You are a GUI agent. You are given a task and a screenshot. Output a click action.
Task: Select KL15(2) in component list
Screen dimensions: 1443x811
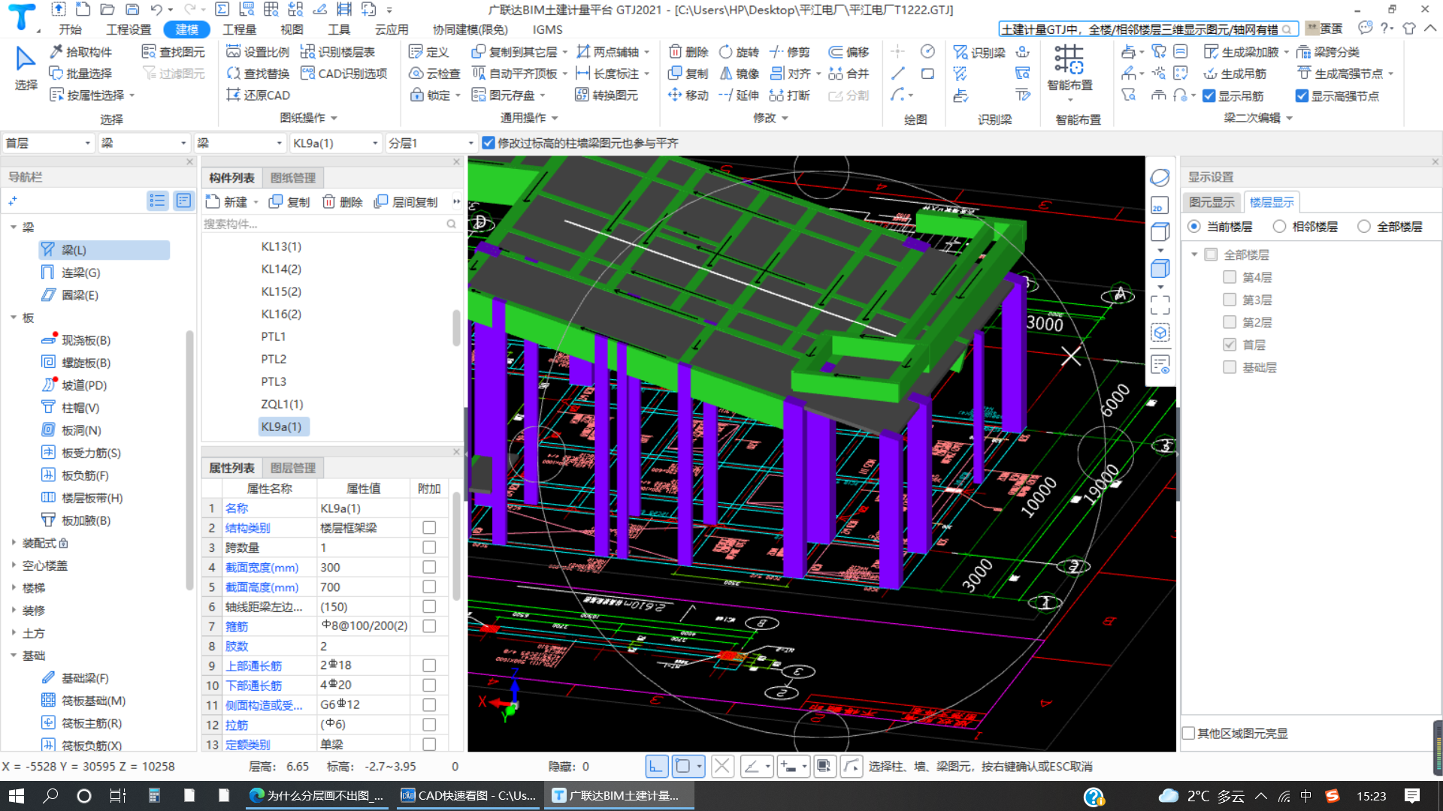281,291
